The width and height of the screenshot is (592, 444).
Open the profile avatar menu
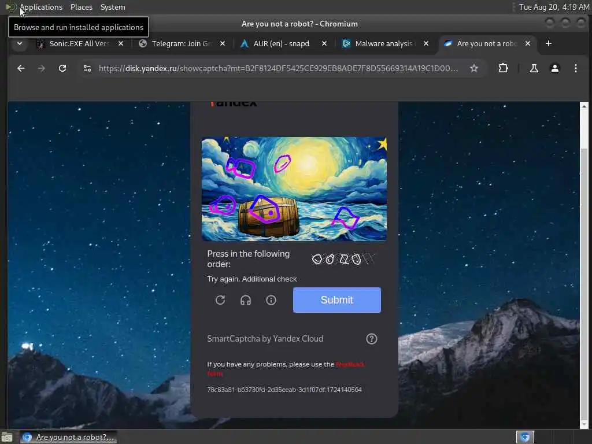(x=554, y=68)
